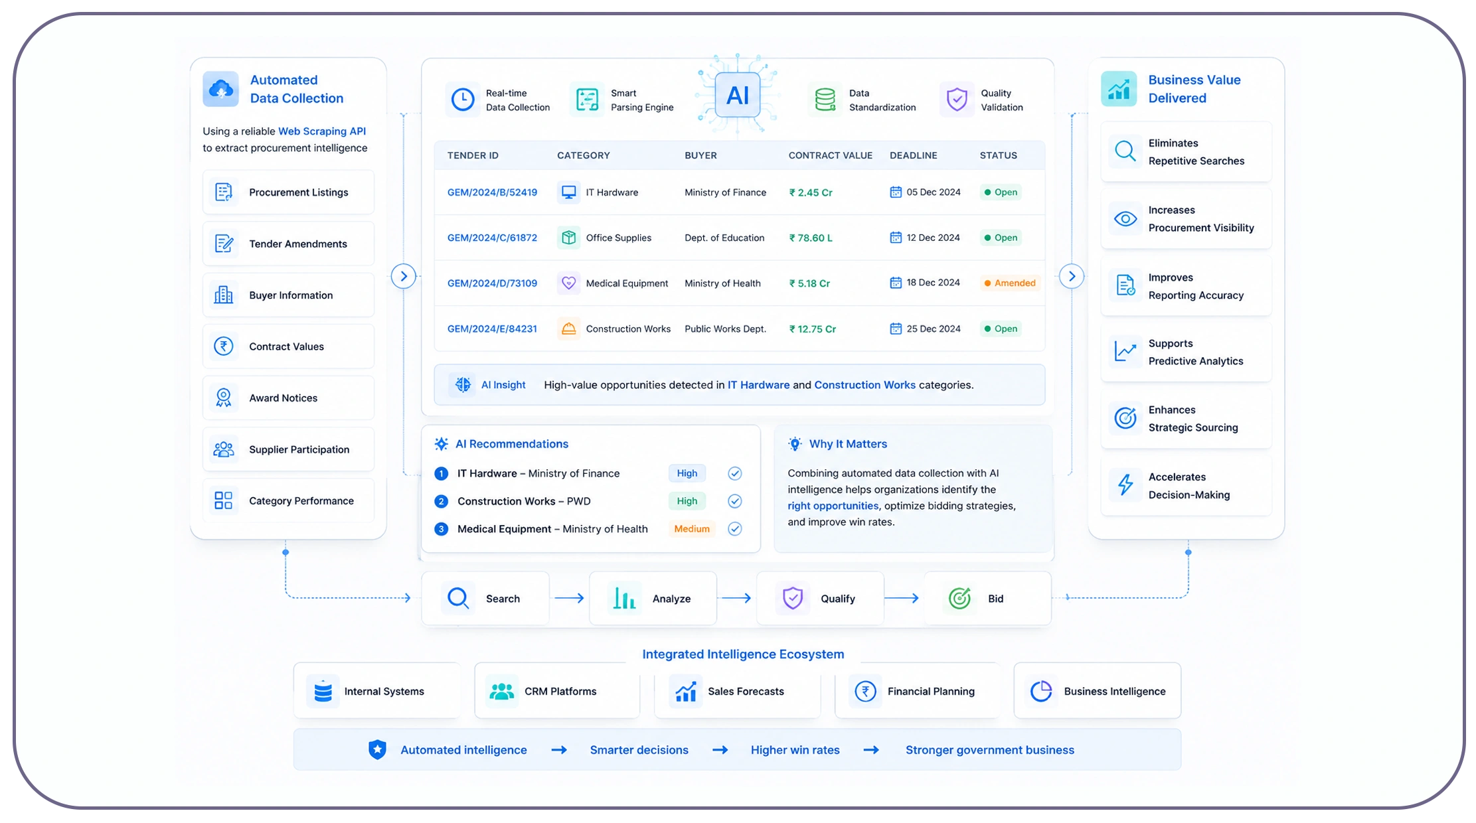
Task: Click the Tender Amendments edit icon
Action: 224,244
